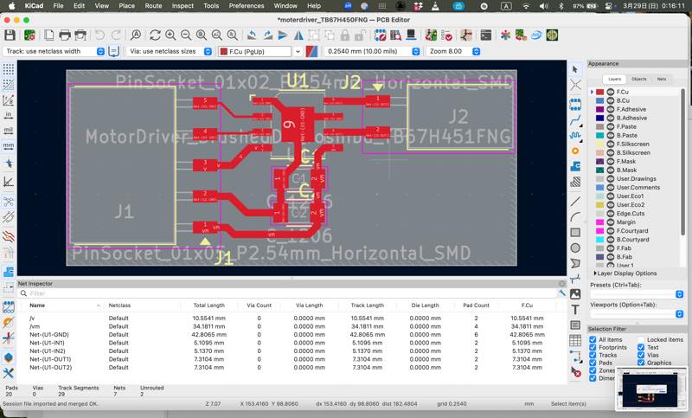
Task: Select the Draw circle tool
Action: tap(575, 248)
